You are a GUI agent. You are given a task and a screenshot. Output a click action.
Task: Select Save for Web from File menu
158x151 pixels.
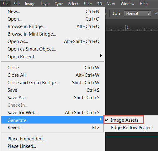pos(53,113)
